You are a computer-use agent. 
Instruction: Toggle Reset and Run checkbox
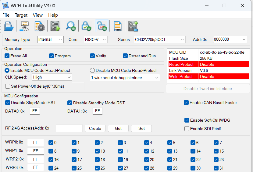click(x=125, y=56)
